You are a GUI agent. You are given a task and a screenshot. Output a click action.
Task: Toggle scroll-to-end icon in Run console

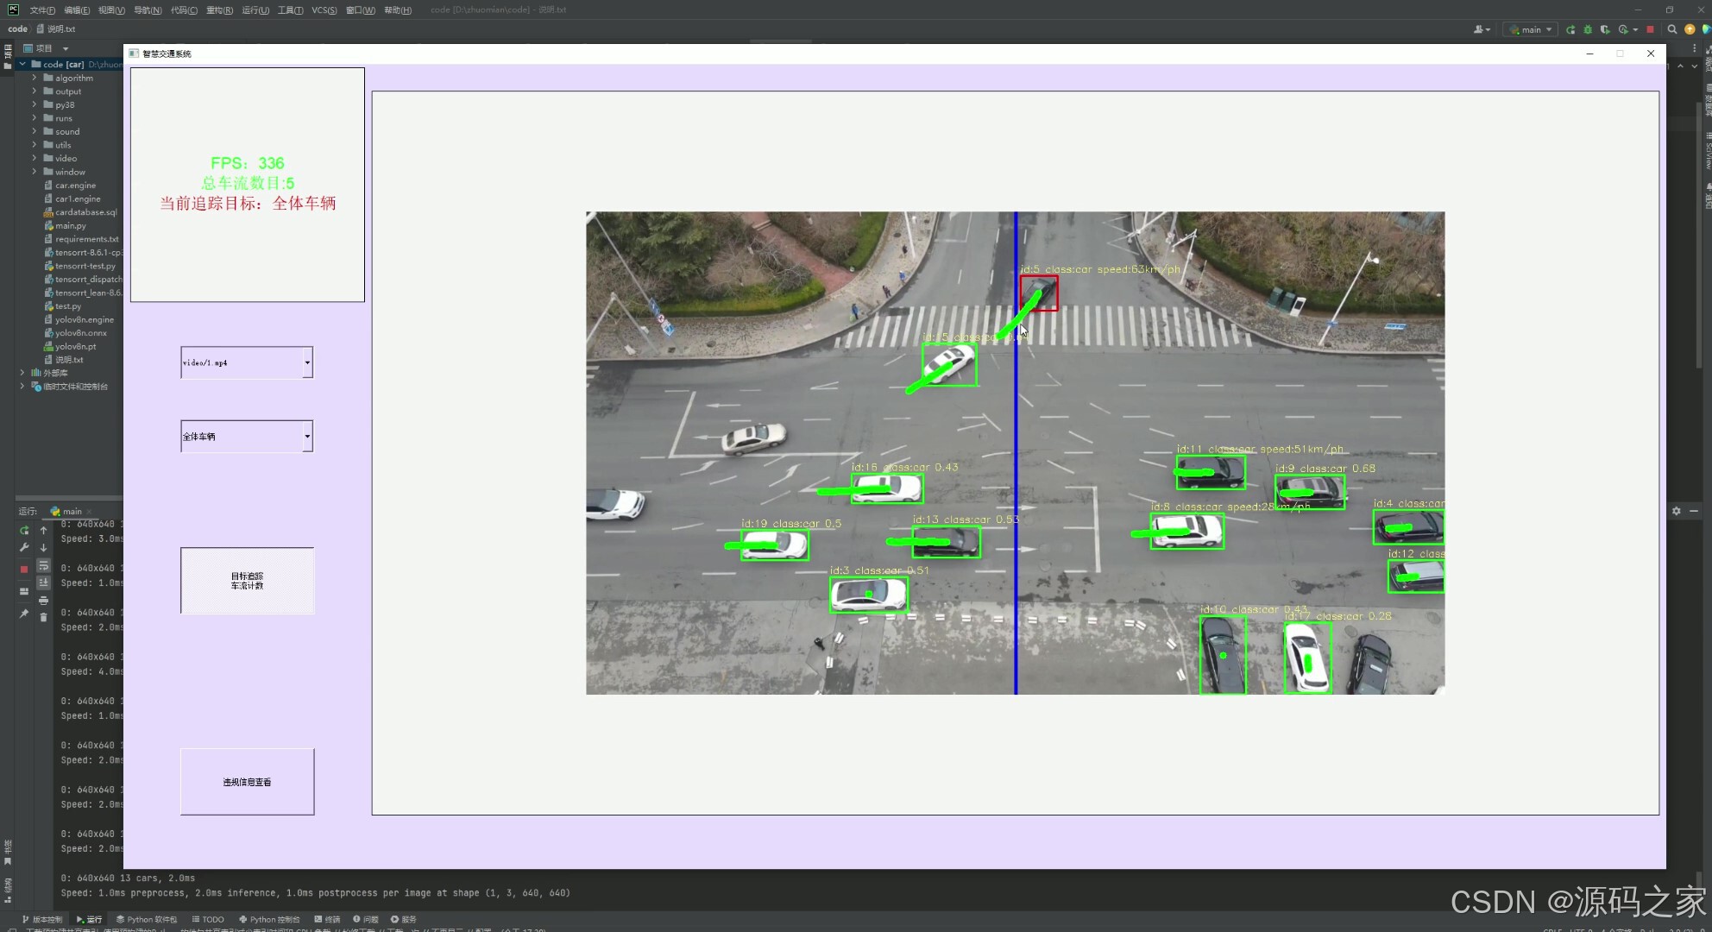pos(43,582)
